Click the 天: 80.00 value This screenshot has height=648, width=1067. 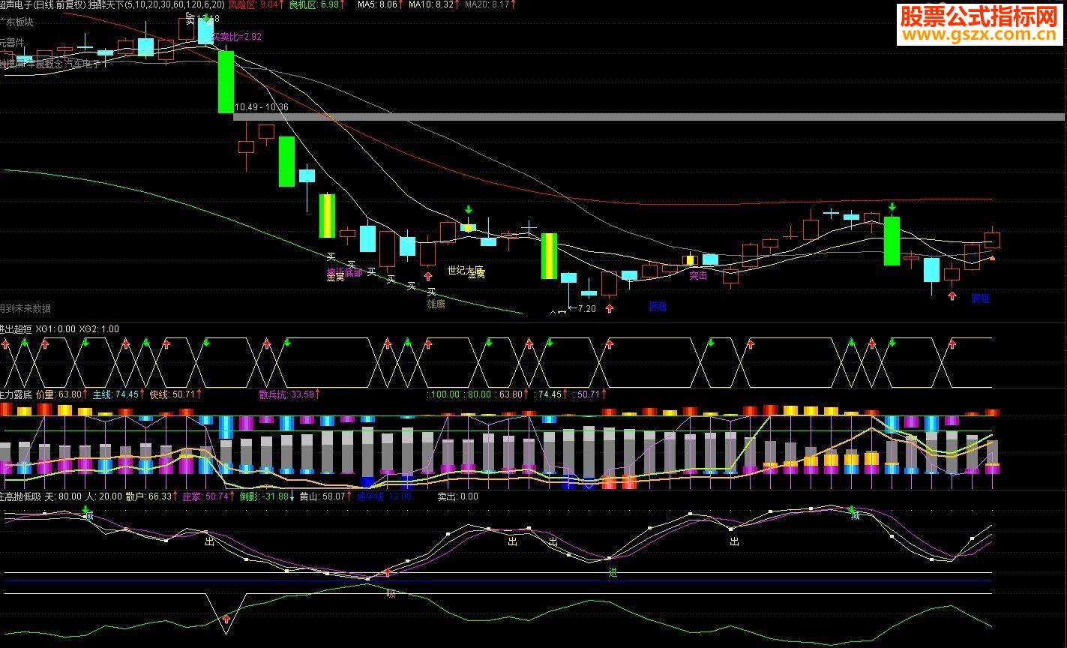pyautogui.click(x=63, y=496)
